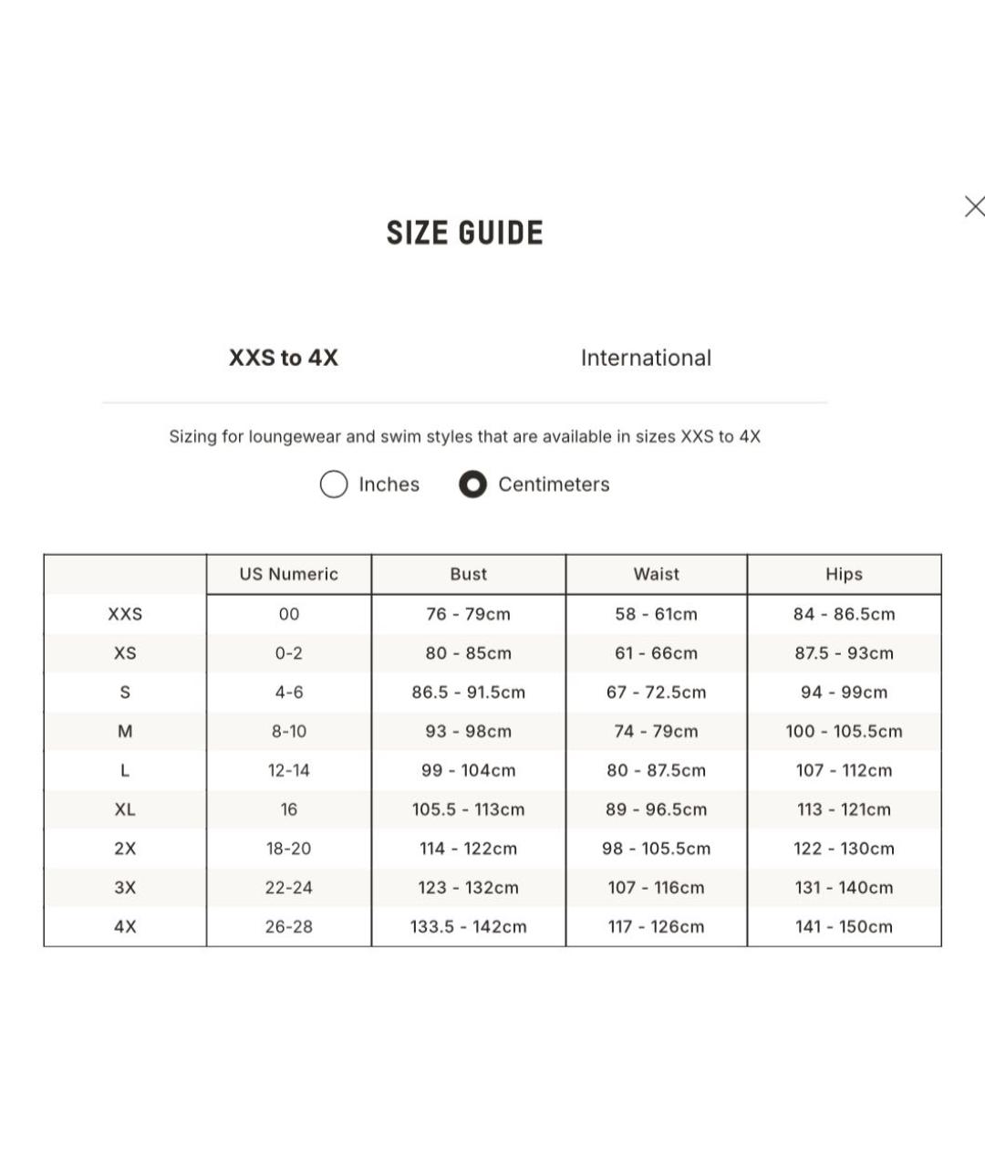Select the Centimeters radio button
The image size is (985, 1168).
point(472,485)
